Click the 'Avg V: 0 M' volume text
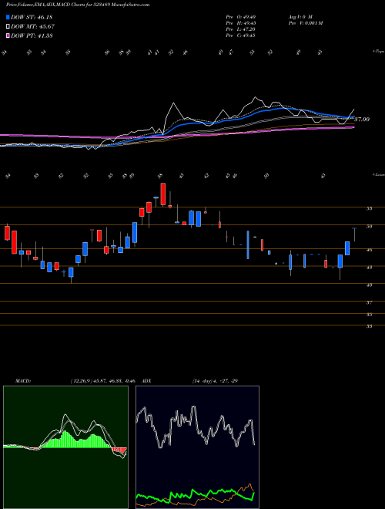Image resolution: width=385 pixels, height=509 pixels. tap(300, 16)
